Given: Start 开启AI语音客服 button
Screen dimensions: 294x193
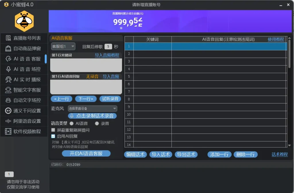Looking at the screenshot, I should coord(86,153).
